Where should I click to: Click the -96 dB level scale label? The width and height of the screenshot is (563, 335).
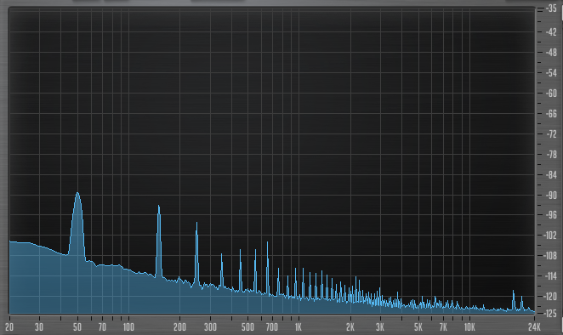coord(551,215)
